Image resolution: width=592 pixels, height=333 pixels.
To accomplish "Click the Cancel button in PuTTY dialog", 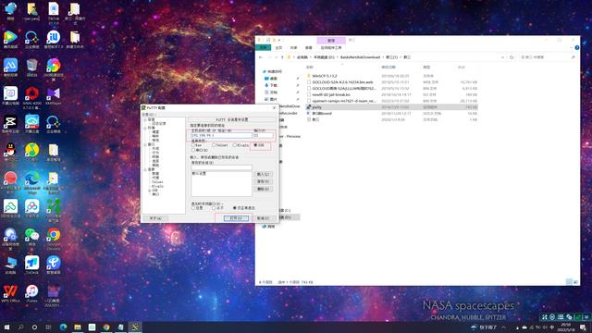I will tap(263, 218).
